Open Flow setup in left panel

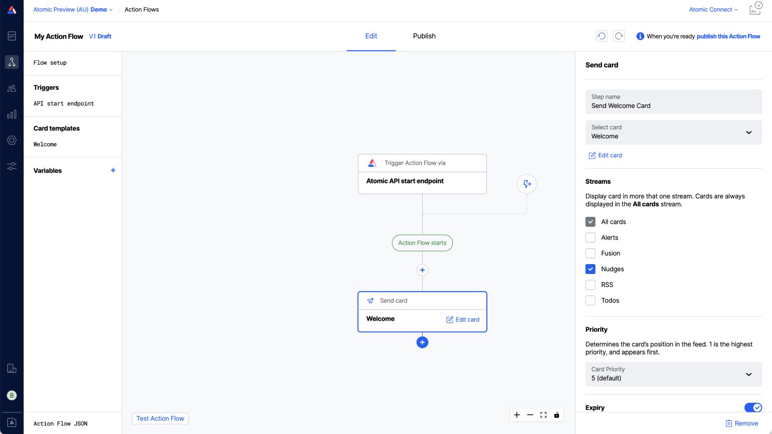click(x=50, y=63)
